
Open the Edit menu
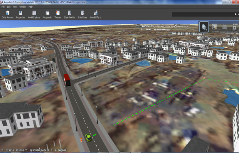(x=9, y=7)
